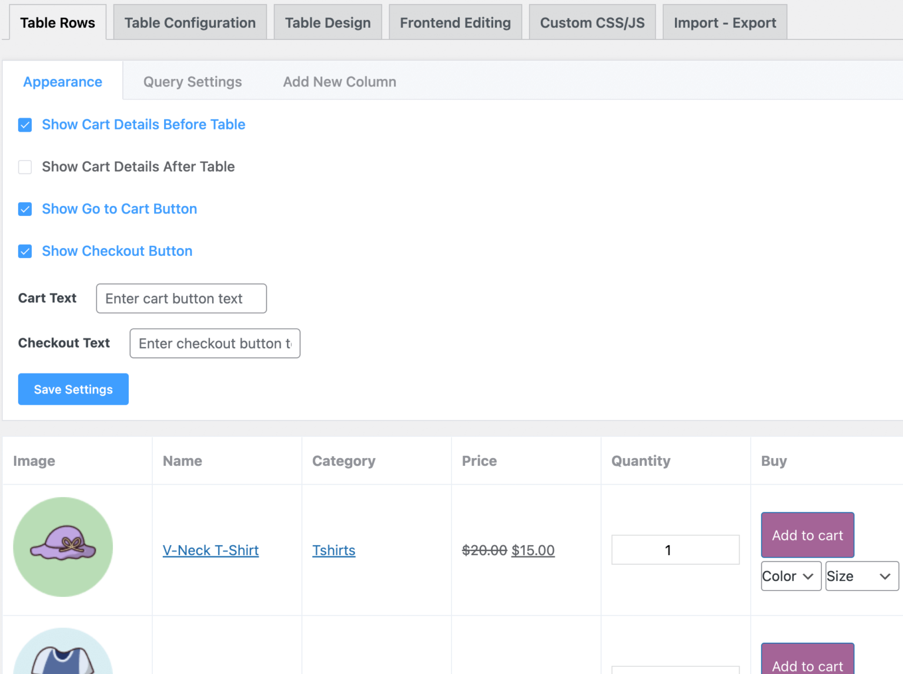
Task: Expand the Size dropdown for V-Neck T-Shirt
Action: (x=861, y=576)
